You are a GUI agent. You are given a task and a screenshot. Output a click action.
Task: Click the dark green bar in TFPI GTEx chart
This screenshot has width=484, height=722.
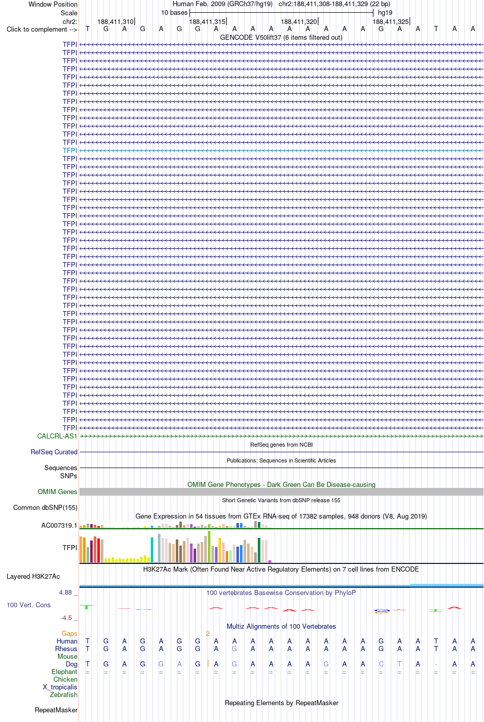coord(259,550)
